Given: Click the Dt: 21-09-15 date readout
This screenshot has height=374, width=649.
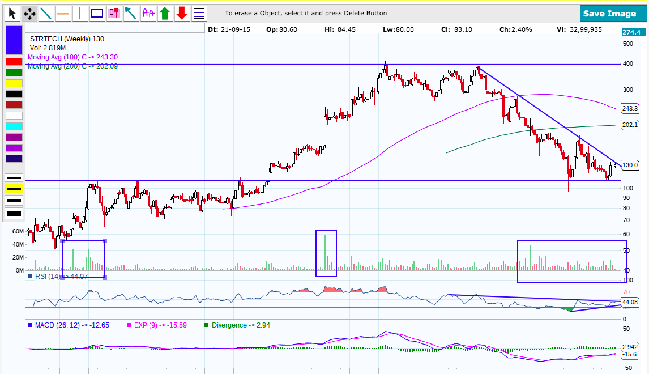Looking at the screenshot, I should tap(229, 29).
